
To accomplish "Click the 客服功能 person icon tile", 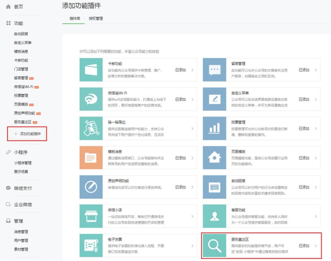I will [x=215, y=216].
